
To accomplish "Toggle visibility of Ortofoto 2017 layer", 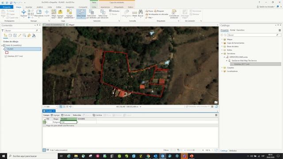I will (6, 56).
